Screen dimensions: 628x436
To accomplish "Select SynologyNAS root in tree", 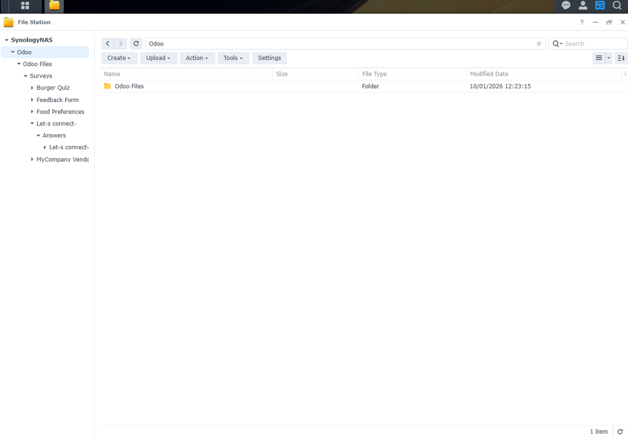I will click(x=32, y=40).
